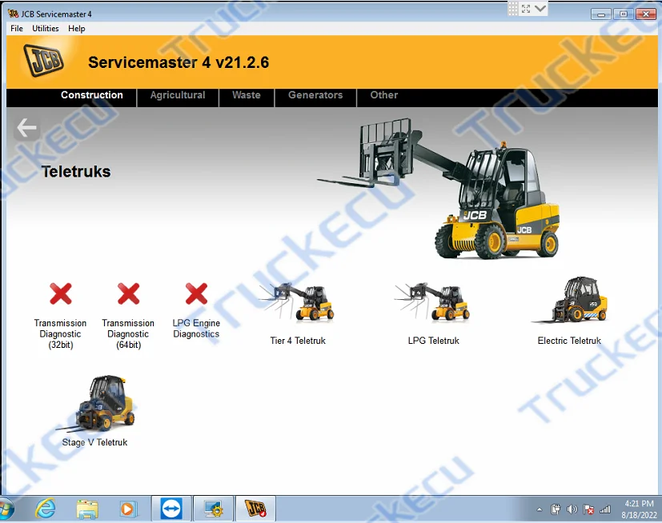Select the Tier 4 Teletruk model
This screenshot has width=662, height=523.
pyautogui.click(x=297, y=302)
